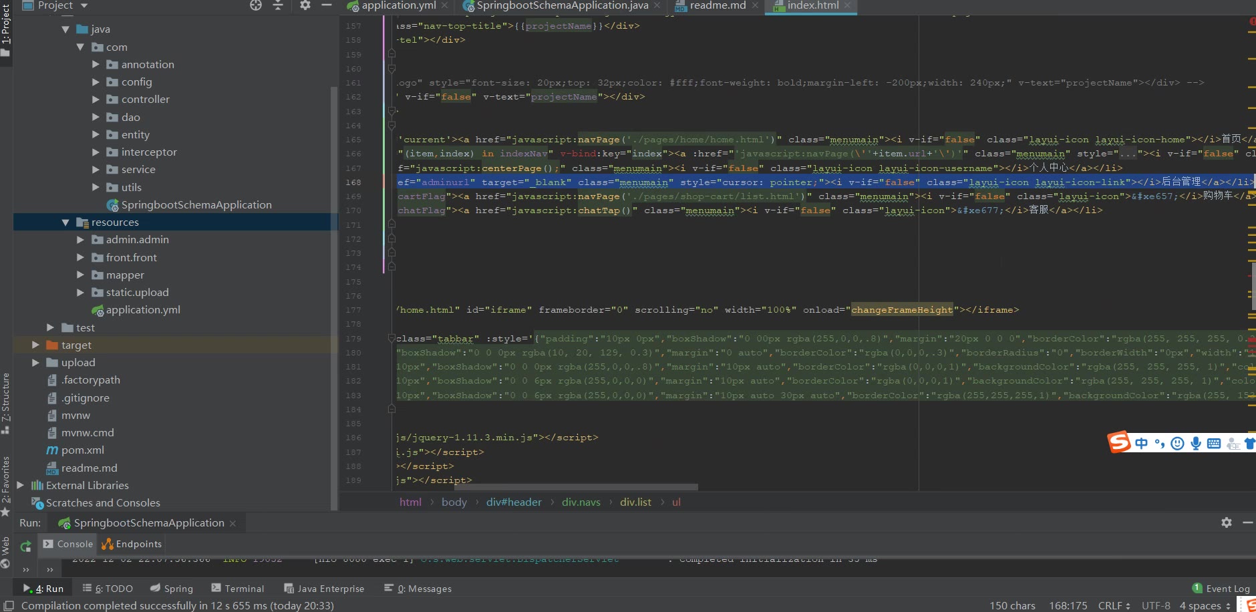This screenshot has width=1256, height=612.
Task: Click body in breadcrumb bar
Action: (x=454, y=502)
